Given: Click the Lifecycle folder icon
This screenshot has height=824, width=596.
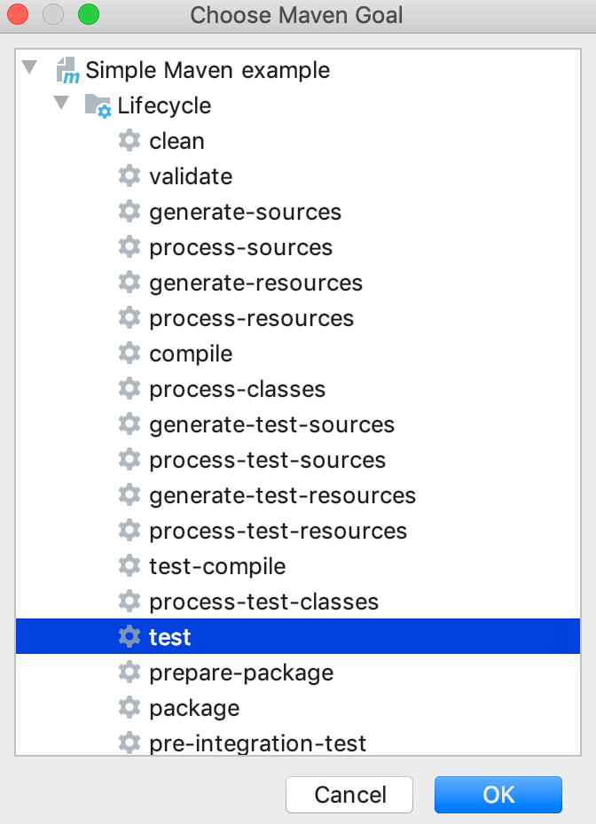Looking at the screenshot, I should 98,105.
